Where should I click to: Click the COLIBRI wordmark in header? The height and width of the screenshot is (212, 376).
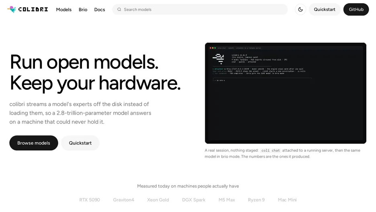33,9
